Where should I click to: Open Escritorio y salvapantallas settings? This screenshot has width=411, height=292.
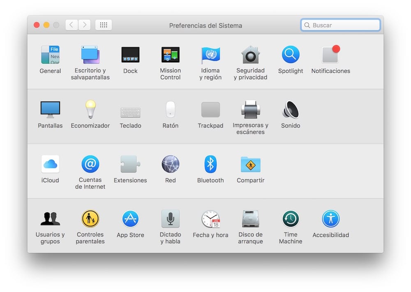tap(90, 55)
